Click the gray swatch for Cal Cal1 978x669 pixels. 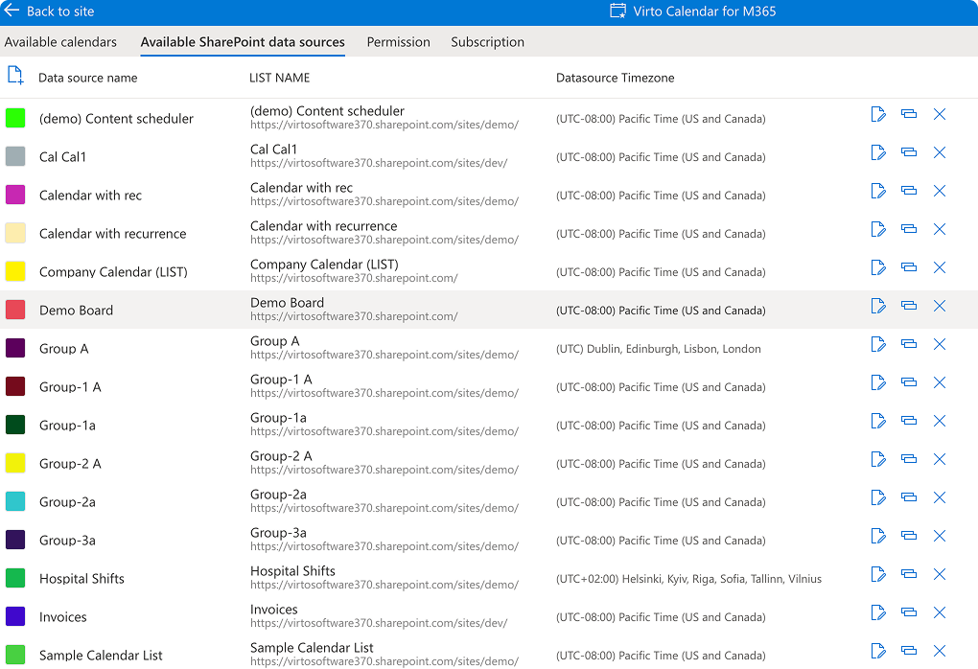pos(15,156)
